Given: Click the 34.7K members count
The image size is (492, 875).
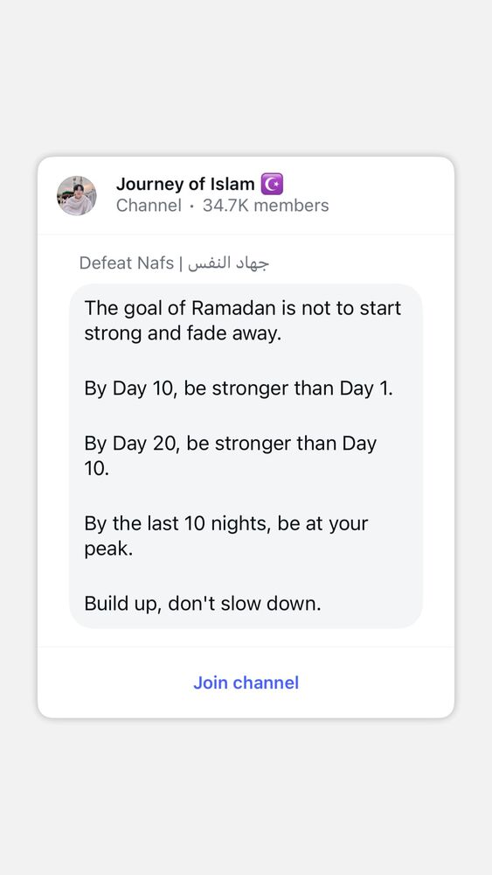Looking at the screenshot, I should click(266, 206).
